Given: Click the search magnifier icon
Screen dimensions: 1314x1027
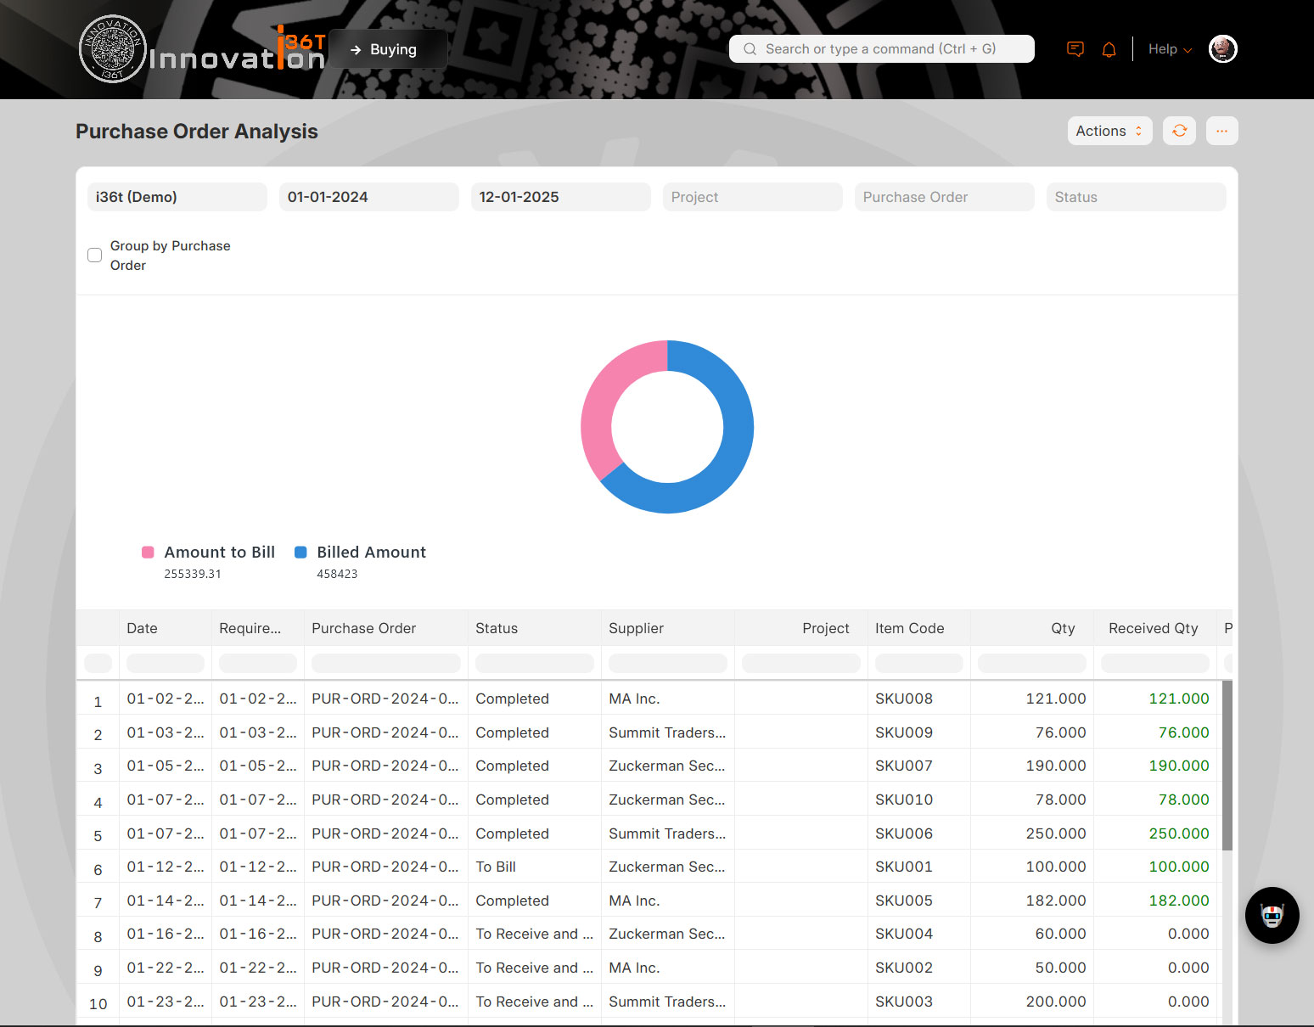Looking at the screenshot, I should (750, 49).
